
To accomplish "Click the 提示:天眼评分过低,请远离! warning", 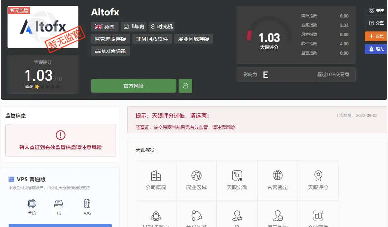I will [172, 115].
